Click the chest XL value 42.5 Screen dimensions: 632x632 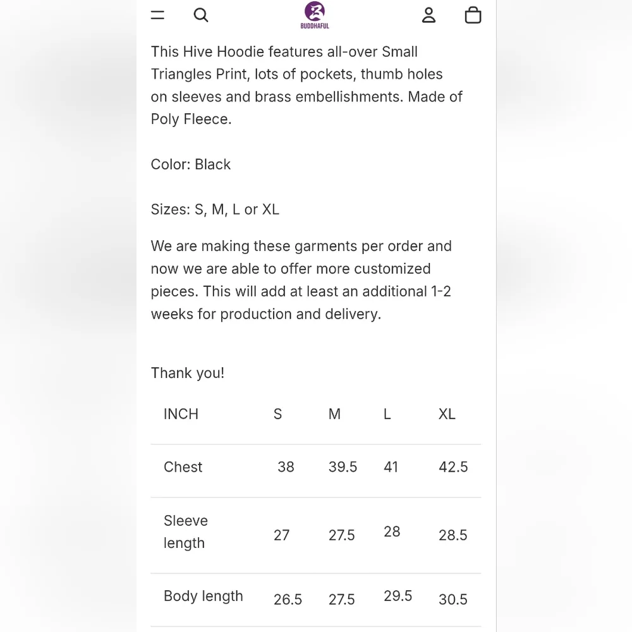[x=453, y=467]
